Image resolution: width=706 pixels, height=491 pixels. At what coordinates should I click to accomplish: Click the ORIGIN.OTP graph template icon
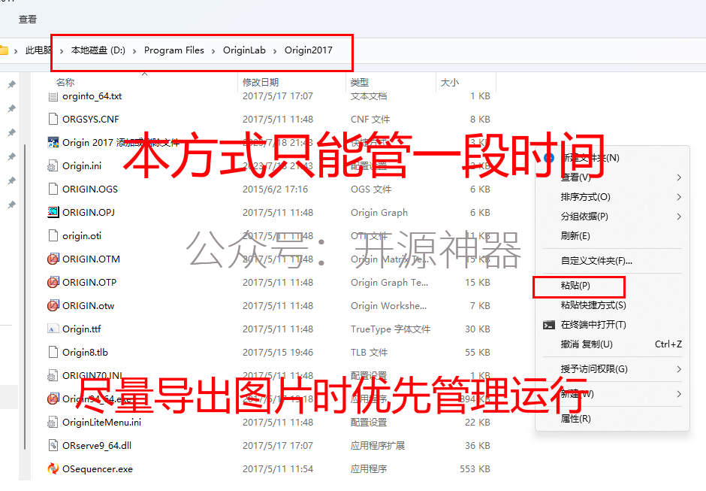tap(53, 282)
